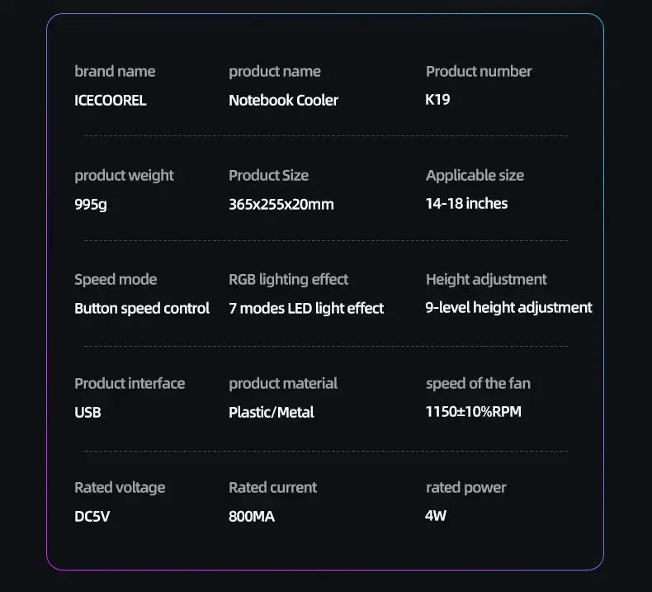Click the speed of the fan label
This screenshot has width=652, height=592.
[478, 384]
